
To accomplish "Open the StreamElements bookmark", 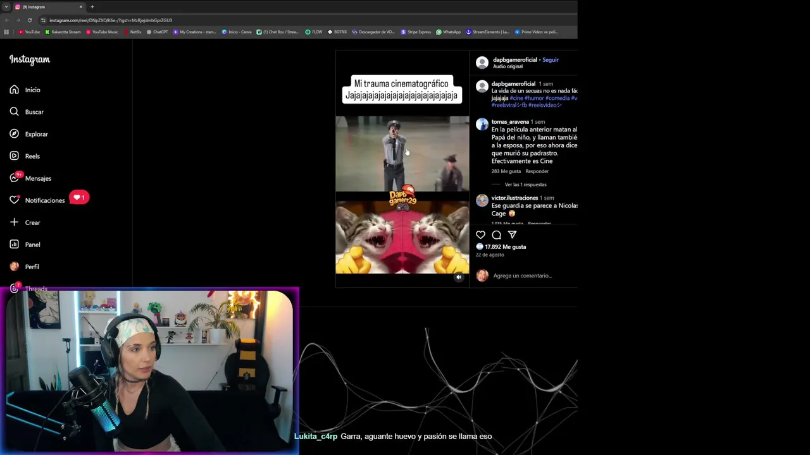I will pyautogui.click(x=487, y=32).
